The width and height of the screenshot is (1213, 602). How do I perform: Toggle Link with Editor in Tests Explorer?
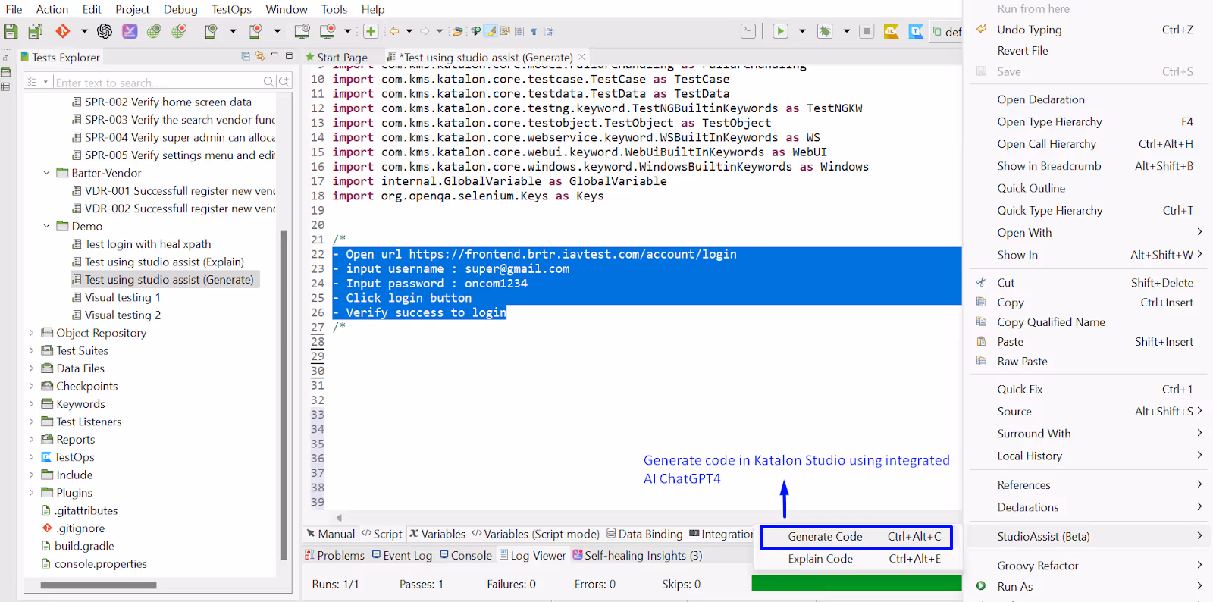pos(260,56)
